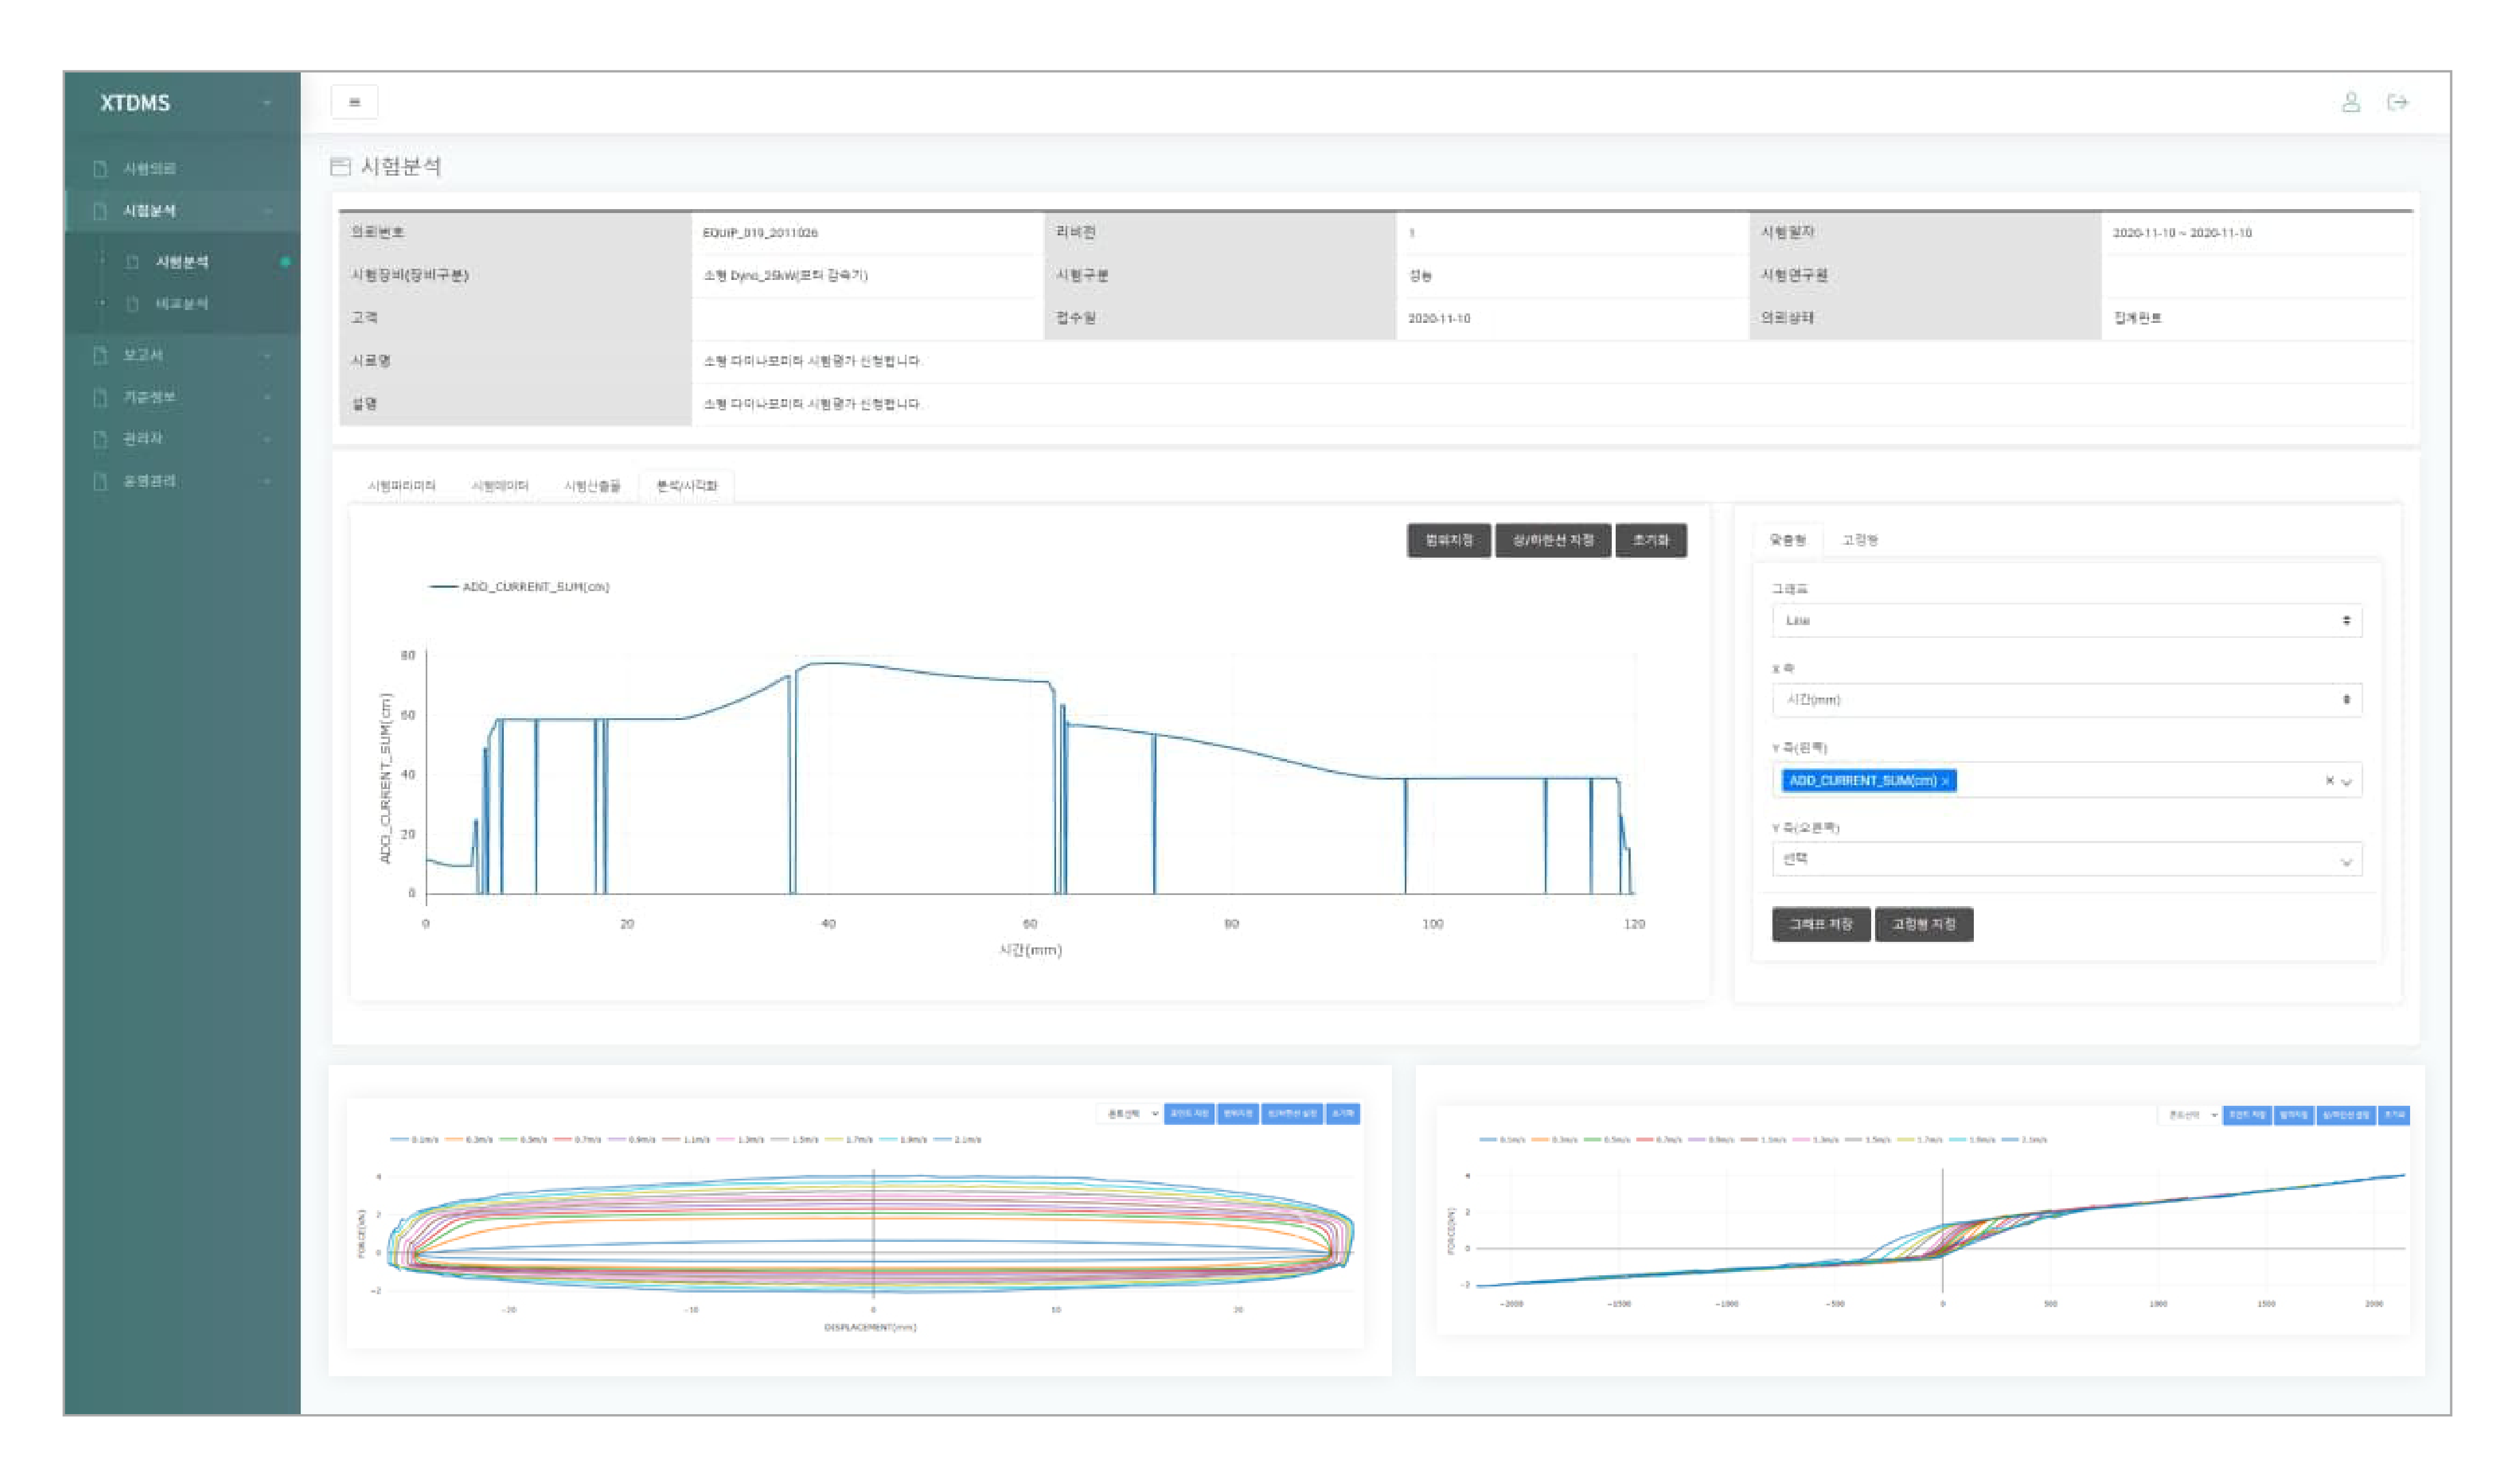2520x1466 pixels.
Task: Click the 시험의뢰 document icon in sidebar
Action: tap(99, 169)
